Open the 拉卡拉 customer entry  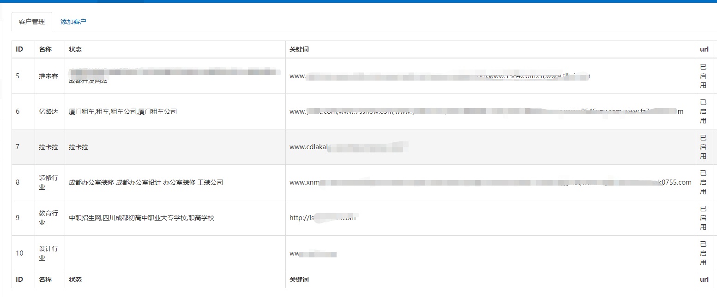(49, 146)
